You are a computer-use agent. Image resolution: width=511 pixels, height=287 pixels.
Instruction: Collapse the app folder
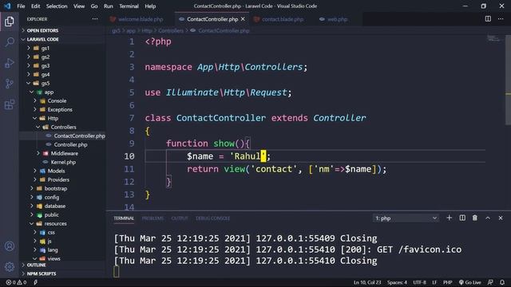[x=49, y=92]
